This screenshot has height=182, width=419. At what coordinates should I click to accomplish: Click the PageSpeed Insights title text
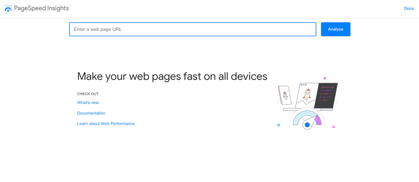click(x=41, y=8)
